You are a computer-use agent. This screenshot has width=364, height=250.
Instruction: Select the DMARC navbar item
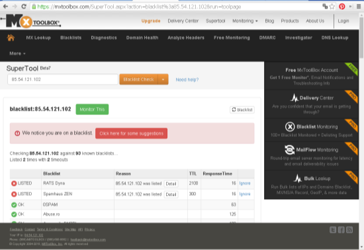(267, 38)
